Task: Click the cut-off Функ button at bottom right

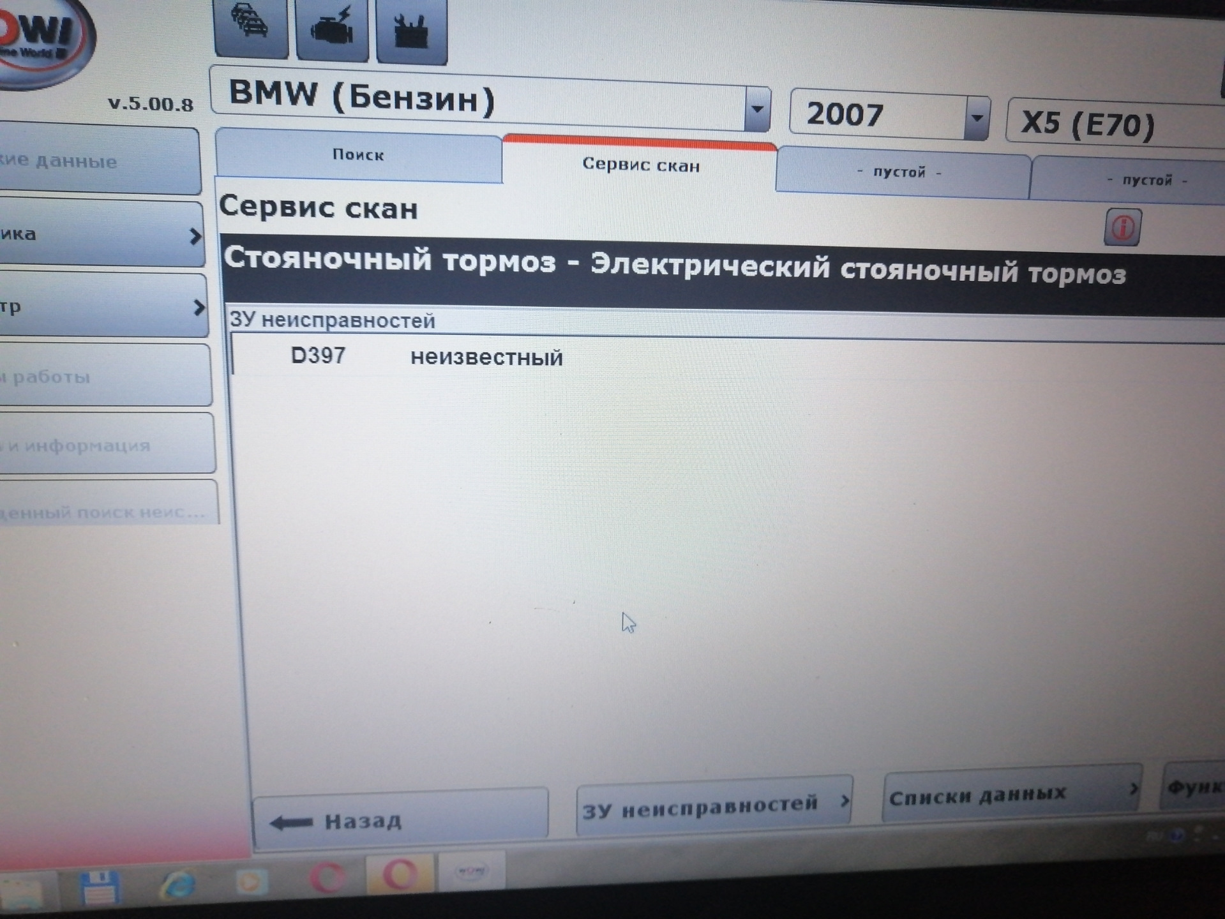Action: click(x=1193, y=786)
